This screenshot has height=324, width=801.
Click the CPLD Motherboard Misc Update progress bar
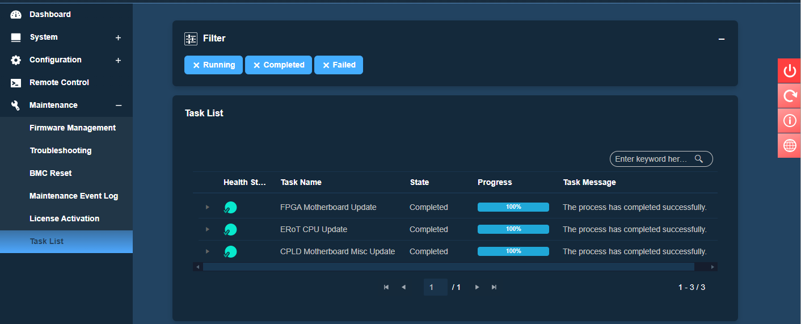click(513, 251)
